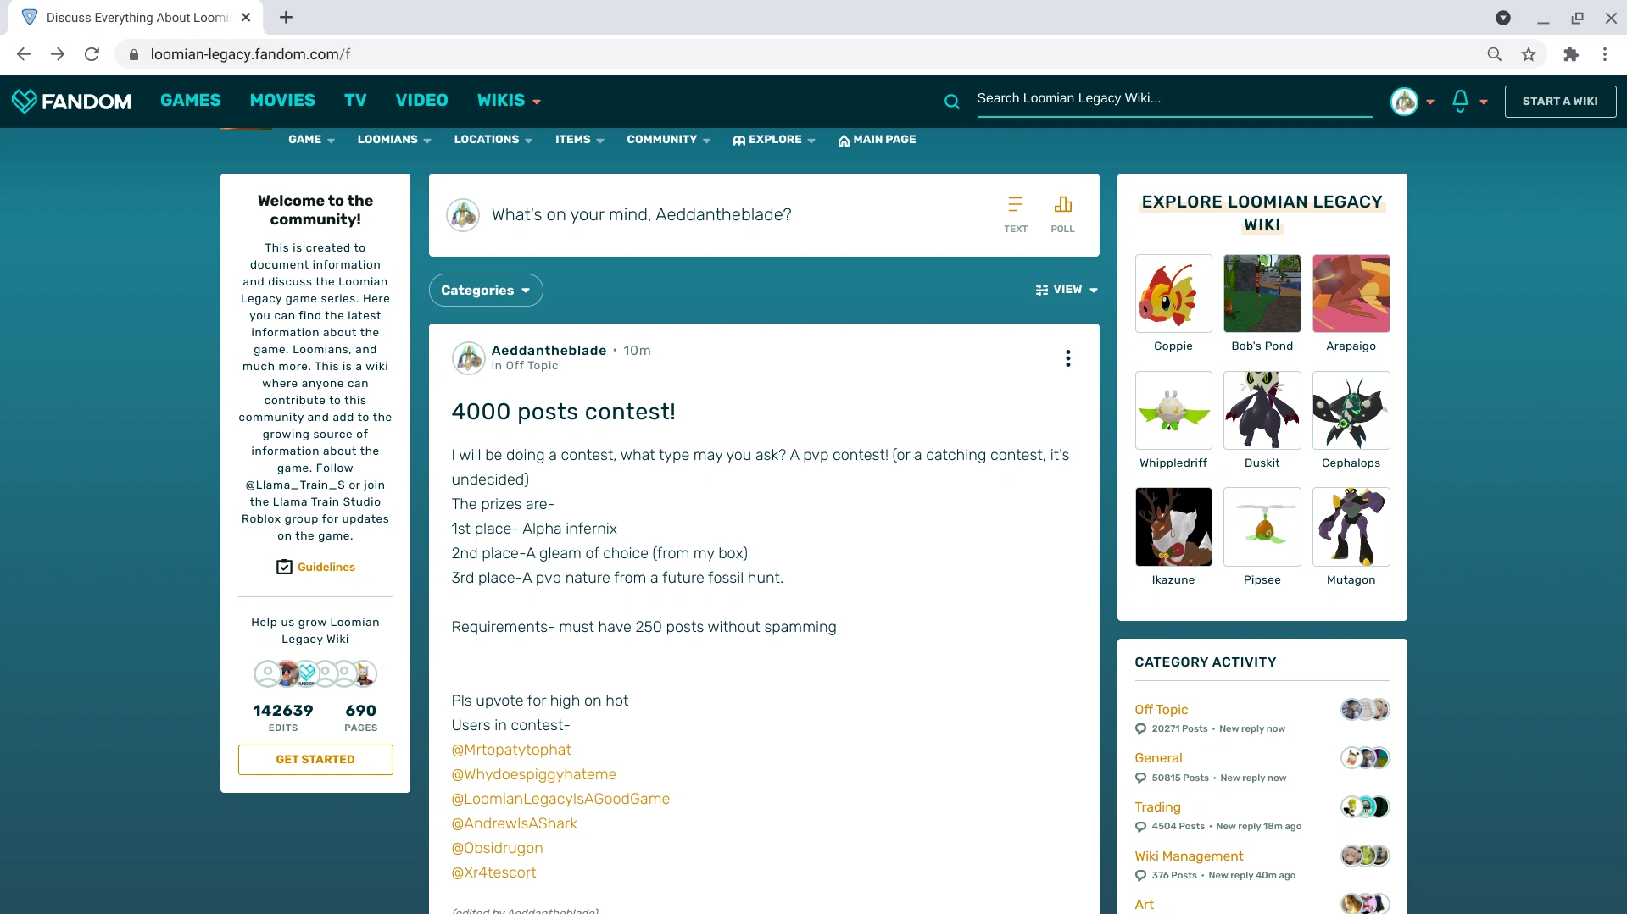The width and height of the screenshot is (1627, 914).
Task: Open the Off Topic category
Action: tap(1162, 710)
